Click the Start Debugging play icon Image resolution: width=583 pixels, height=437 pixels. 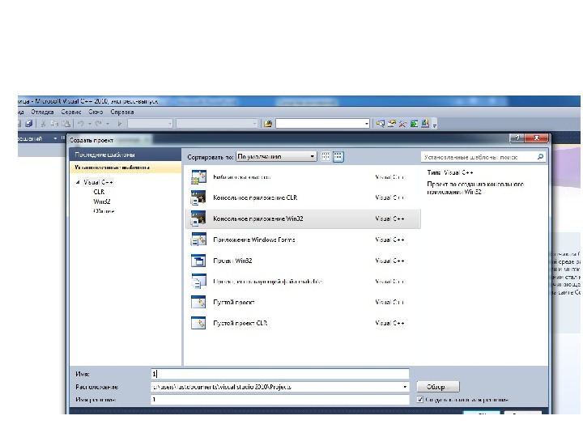click(x=120, y=124)
